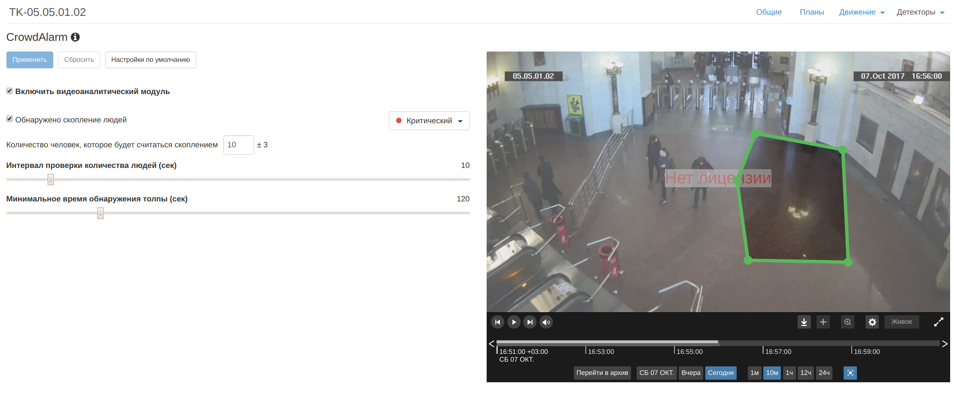The image size is (954, 399).
Task: Click the minimum crowd detection time slider handle
Action: (101, 213)
